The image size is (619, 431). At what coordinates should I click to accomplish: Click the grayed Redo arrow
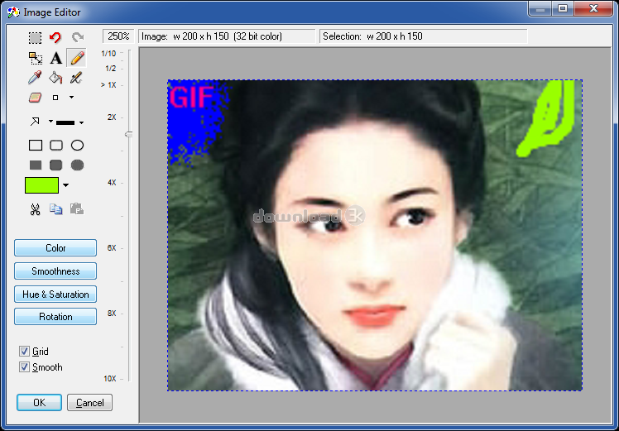pos(78,37)
